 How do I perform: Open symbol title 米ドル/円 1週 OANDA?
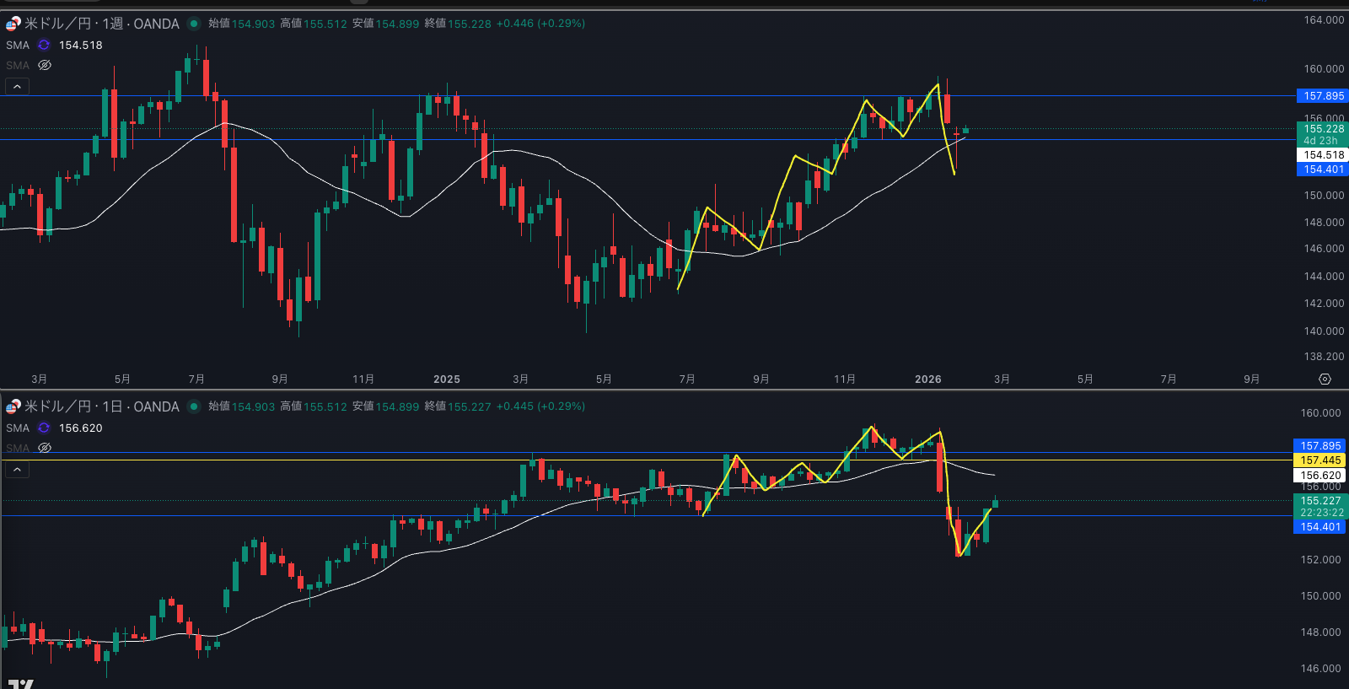(x=101, y=24)
